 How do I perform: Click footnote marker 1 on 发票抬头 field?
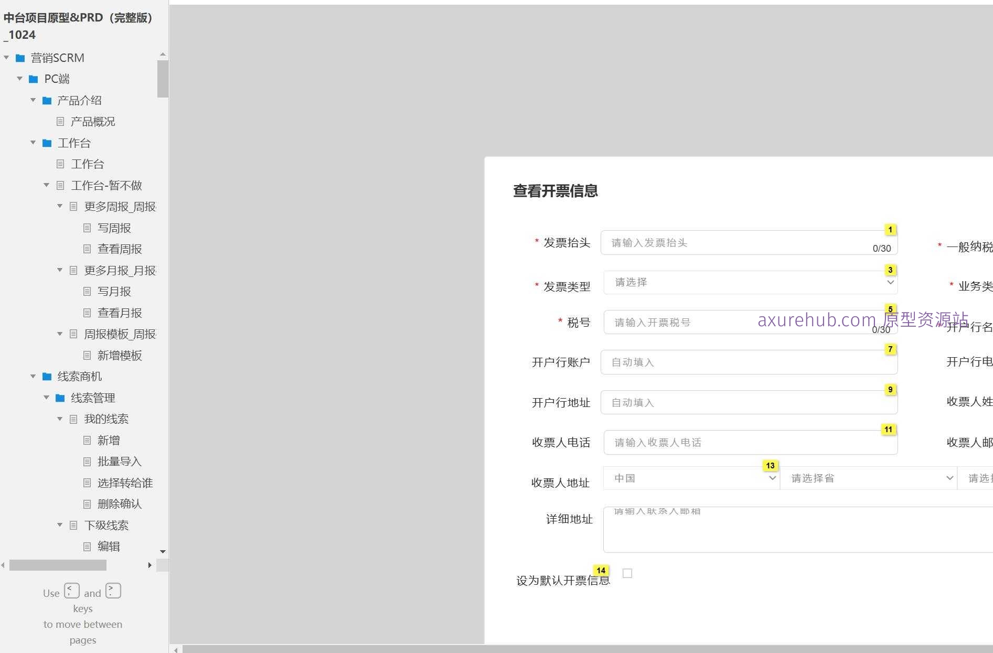[x=890, y=230]
